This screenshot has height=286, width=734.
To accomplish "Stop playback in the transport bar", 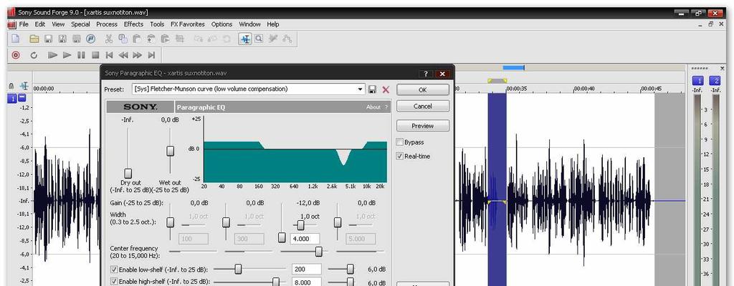I will 95,55.
